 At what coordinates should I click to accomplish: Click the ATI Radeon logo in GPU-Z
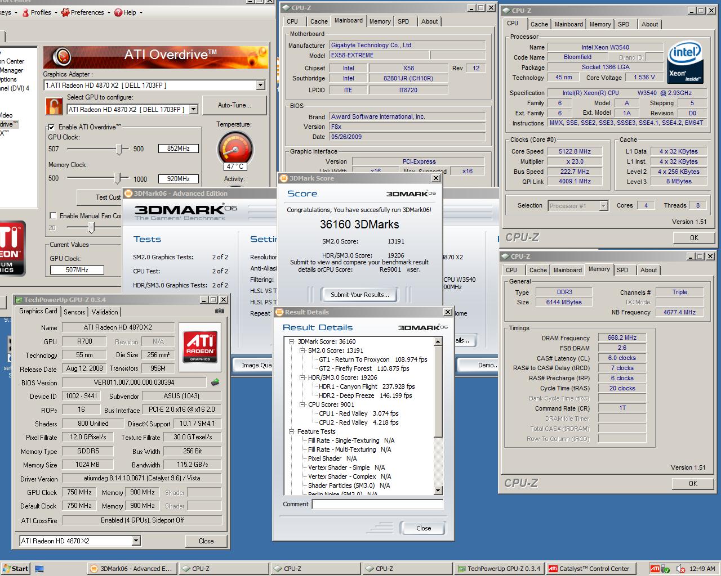click(200, 346)
